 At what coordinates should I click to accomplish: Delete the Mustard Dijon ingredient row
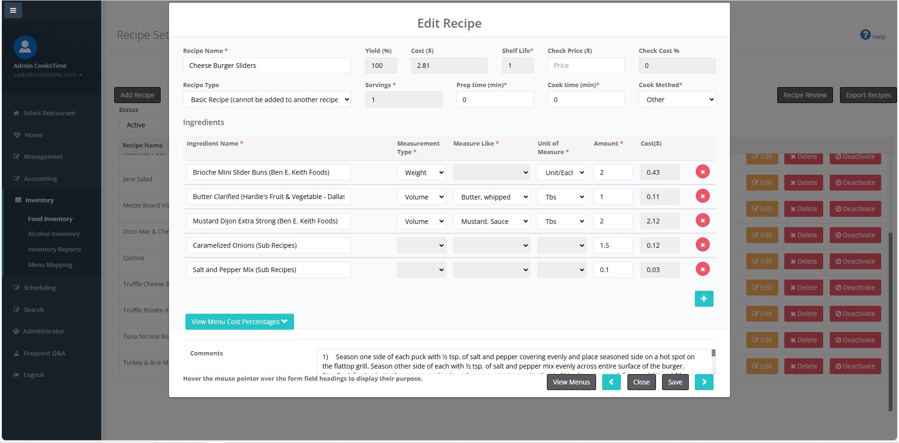point(702,221)
